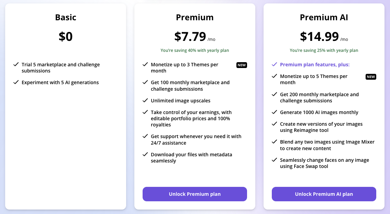Click checkmark beside Experiment with 5 AI generations
The height and width of the screenshot is (214, 390).
(x=16, y=82)
